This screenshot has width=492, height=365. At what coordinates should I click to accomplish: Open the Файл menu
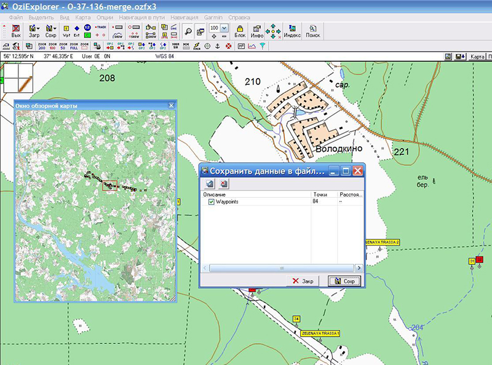tap(16, 17)
